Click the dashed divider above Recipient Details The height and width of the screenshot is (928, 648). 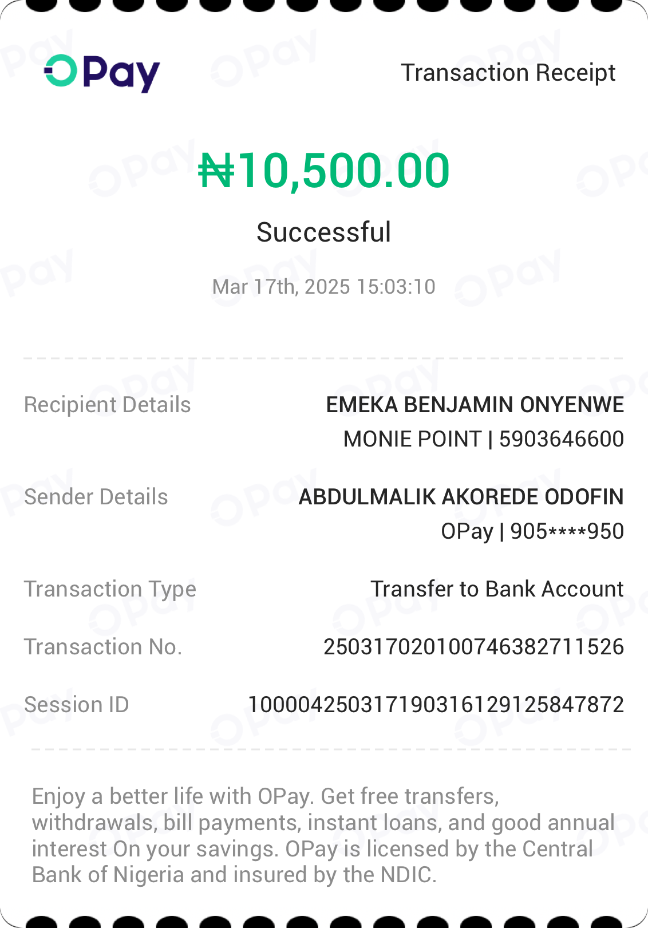coord(323,358)
